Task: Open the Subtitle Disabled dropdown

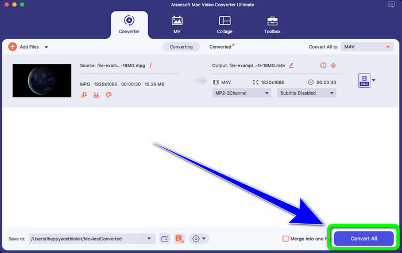Action: [x=307, y=92]
